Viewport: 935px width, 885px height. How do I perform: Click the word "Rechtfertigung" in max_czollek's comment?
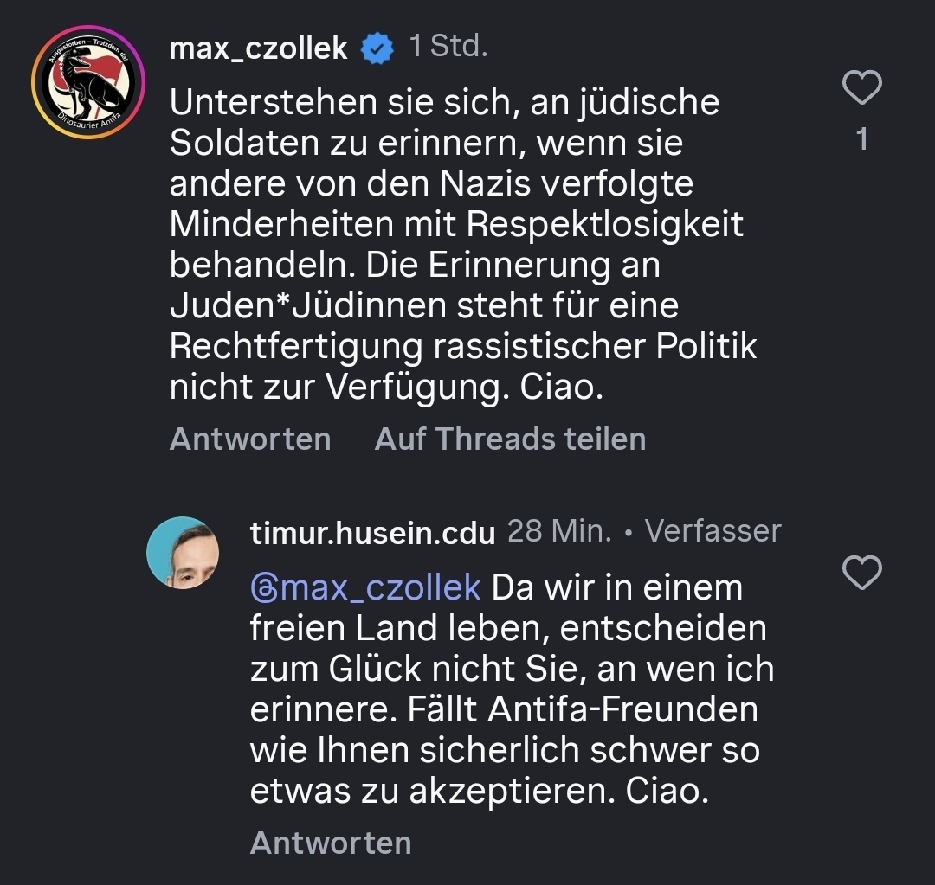[296, 346]
